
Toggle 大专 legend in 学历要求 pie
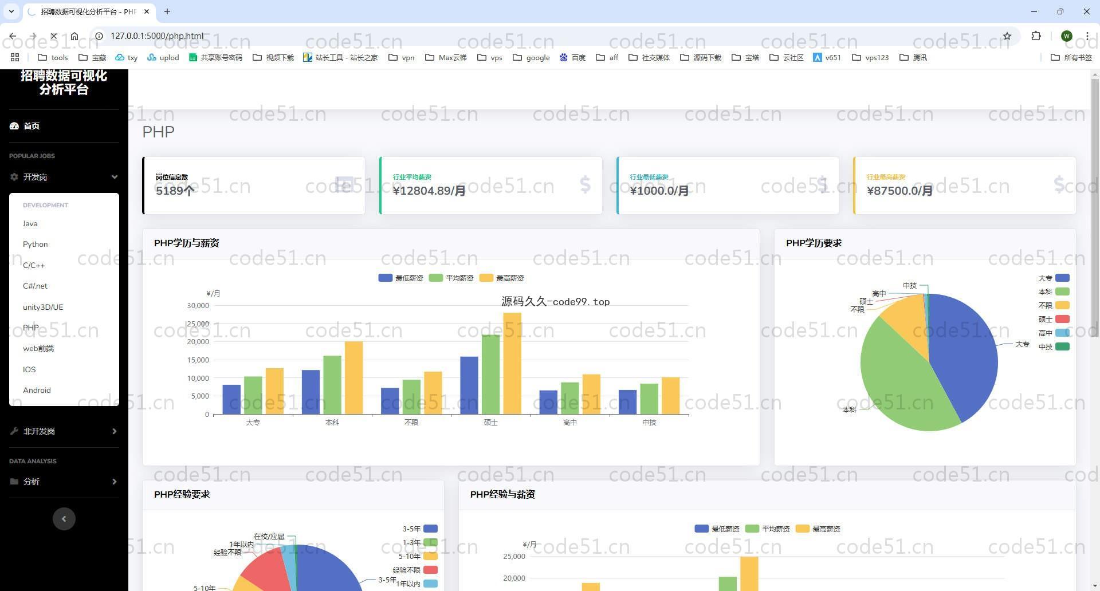(x=1054, y=278)
